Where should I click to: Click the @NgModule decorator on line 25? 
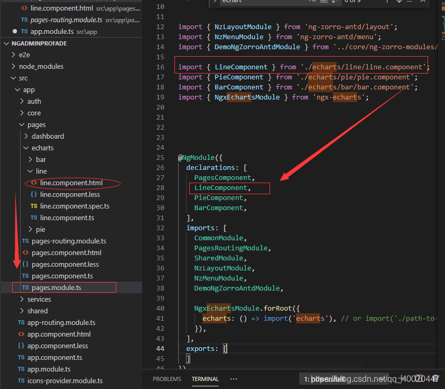click(196, 158)
